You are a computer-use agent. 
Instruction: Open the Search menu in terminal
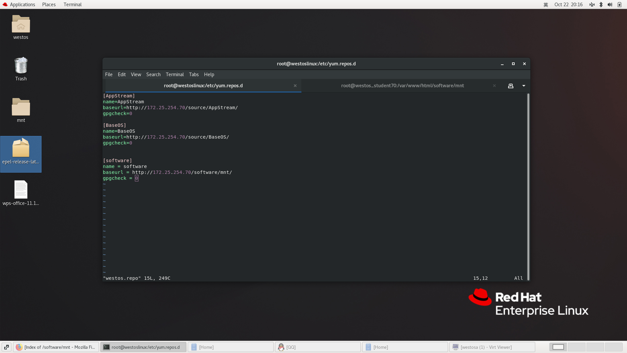(153, 75)
